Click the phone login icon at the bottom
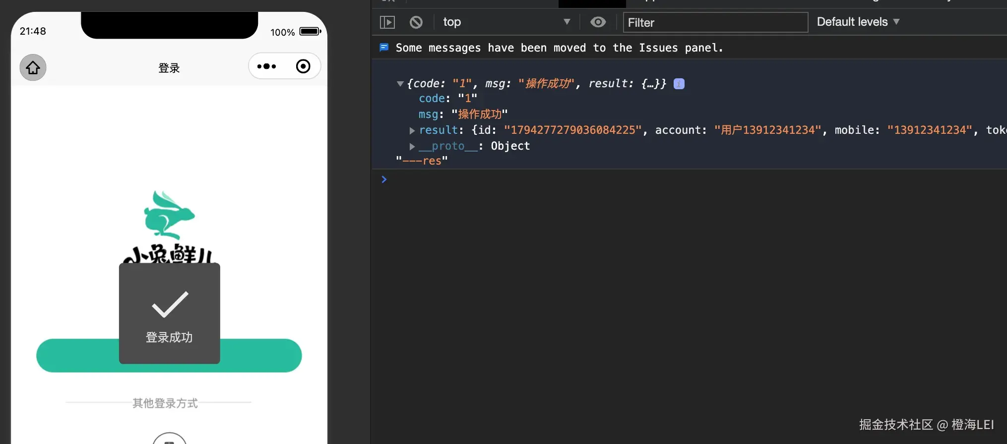The image size is (1007, 444). pos(169,438)
